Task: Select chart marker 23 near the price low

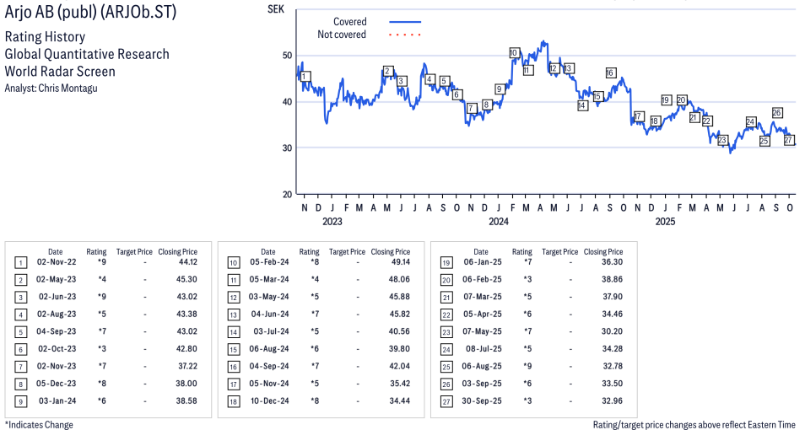Action: [x=722, y=140]
